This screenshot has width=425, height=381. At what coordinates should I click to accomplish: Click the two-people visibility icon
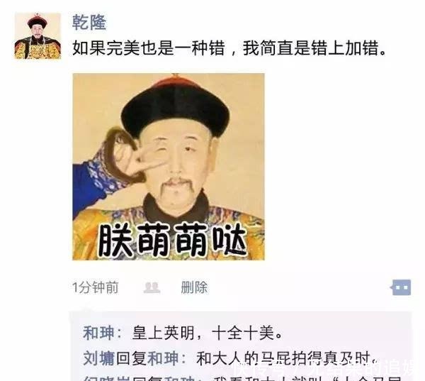(x=152, y=287)
